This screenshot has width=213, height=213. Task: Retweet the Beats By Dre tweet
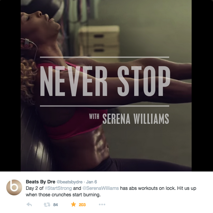(x=47, y=204)
